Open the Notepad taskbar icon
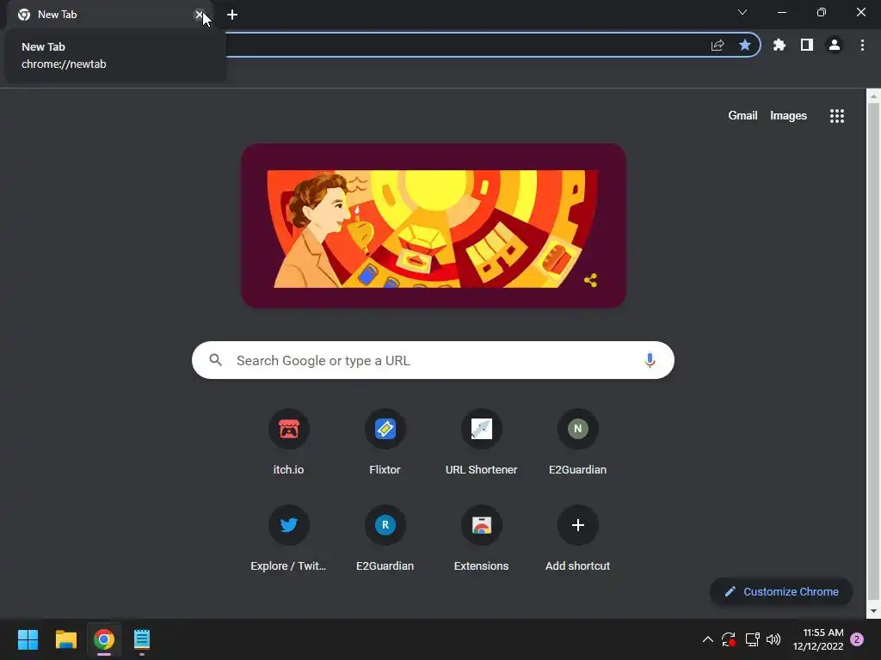This screenshot has height=660, width=881. (x=142, y=639)
